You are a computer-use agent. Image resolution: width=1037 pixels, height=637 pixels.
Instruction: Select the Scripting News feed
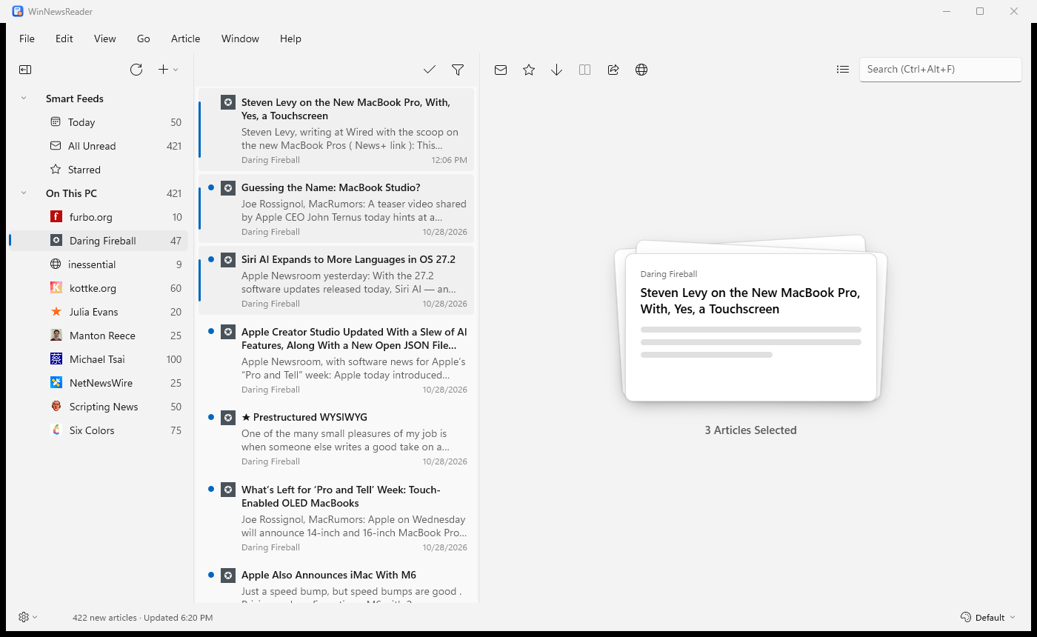pos(99,407)
